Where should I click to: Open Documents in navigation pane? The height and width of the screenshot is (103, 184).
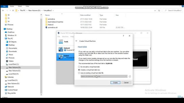tap(13, 48)
